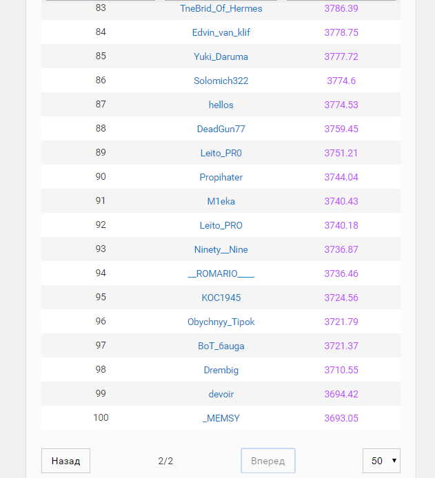Click player M1eka link
The image size is (435, 478).
click(221, 201)
